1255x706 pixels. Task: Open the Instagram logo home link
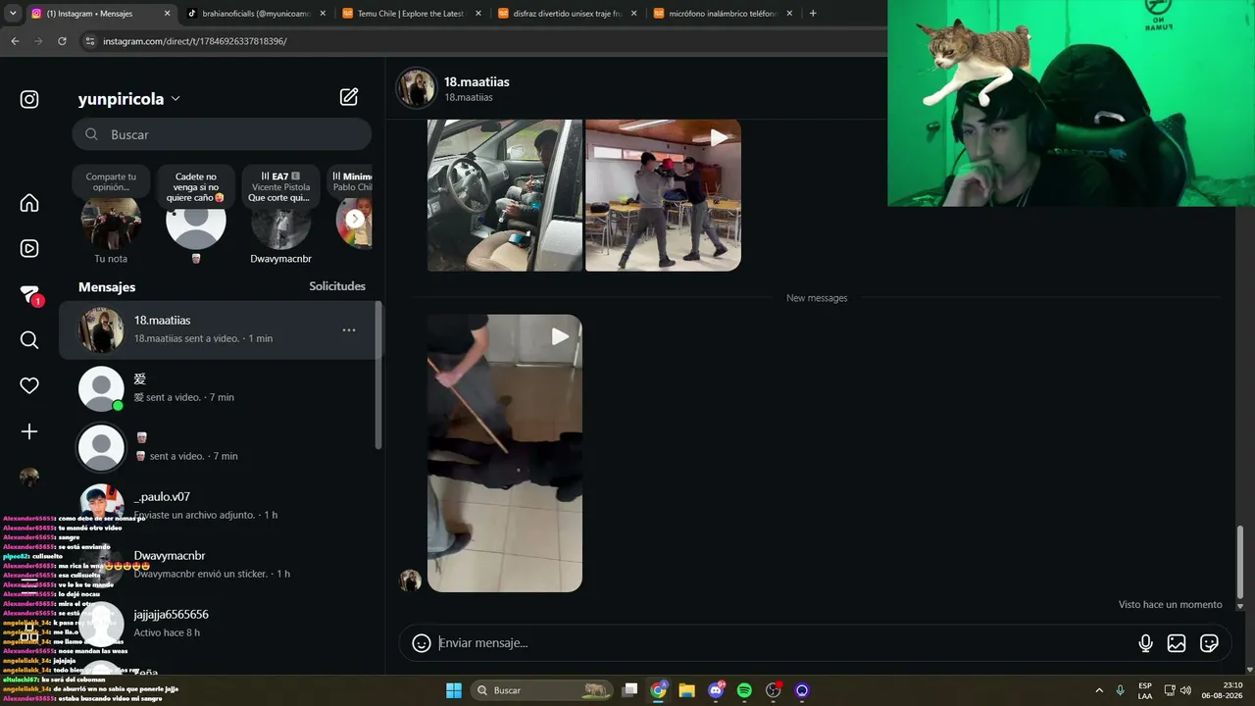click(x=29, y=99)
